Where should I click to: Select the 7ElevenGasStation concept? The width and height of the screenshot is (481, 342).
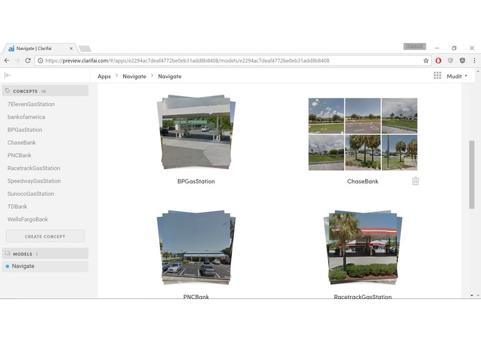pyautogui.click(x=31, y=105)
